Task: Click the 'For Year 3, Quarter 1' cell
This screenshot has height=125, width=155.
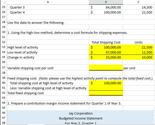Action: [x=81, y=123]
